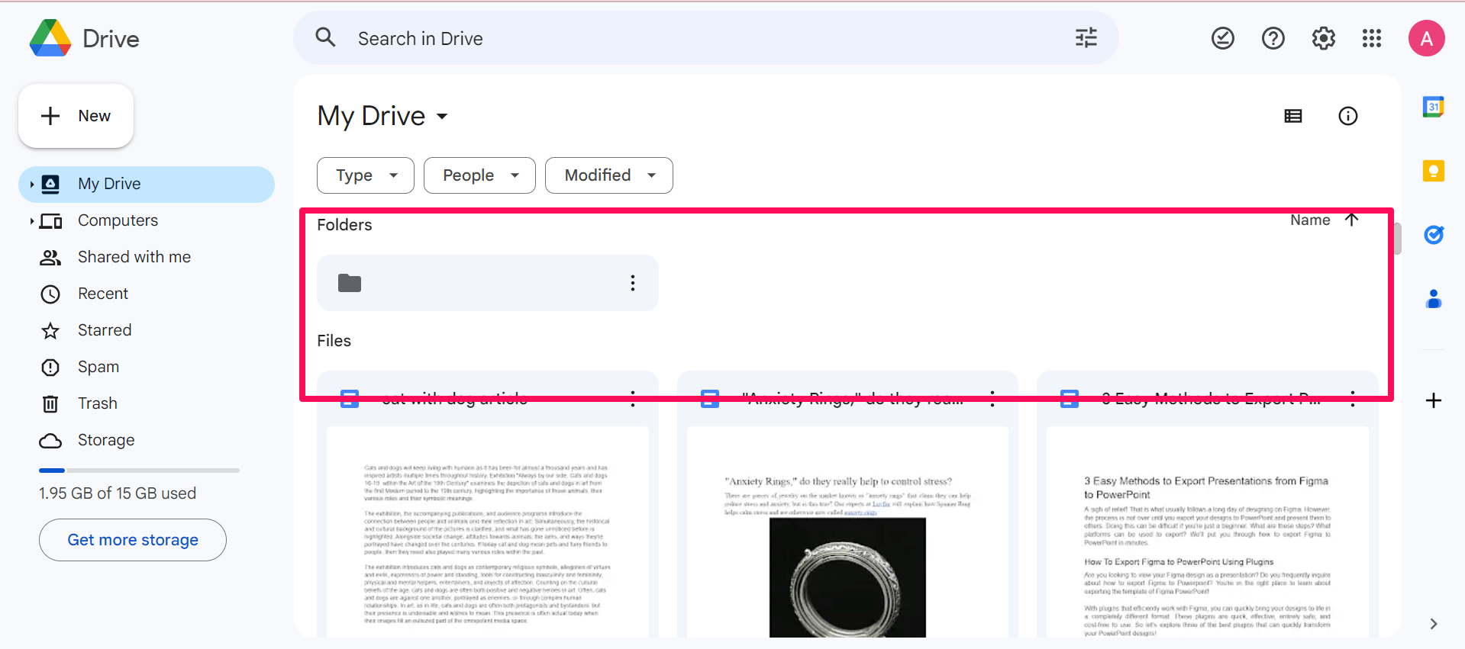The height and width of the screenshot is (649, 1465).
Task: Expand the Computers tree arrow
Action: point(31,220)
